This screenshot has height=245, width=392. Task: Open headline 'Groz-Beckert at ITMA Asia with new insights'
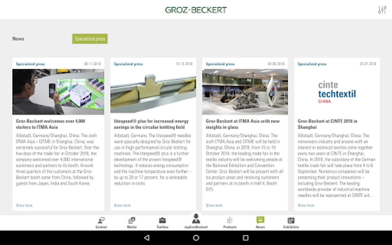tap(243, 124)
